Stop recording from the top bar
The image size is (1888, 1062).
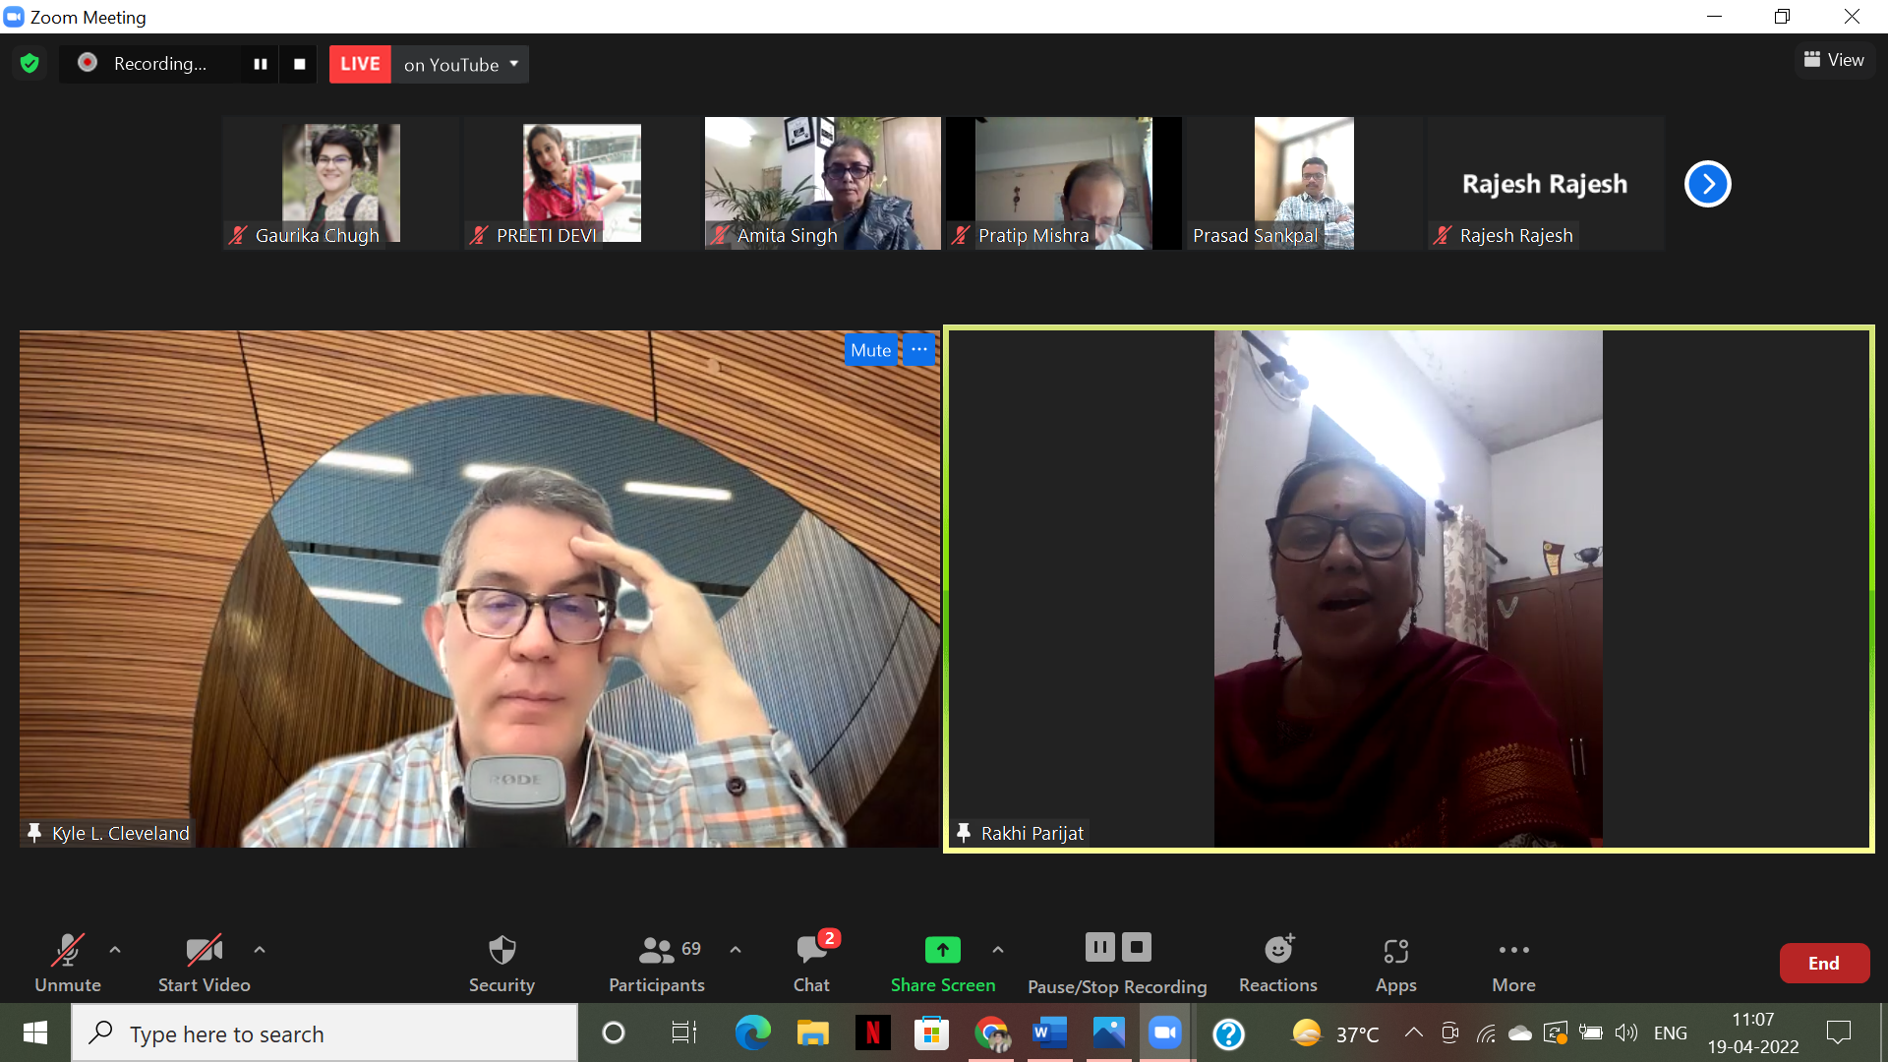click(x=300, y=64)
